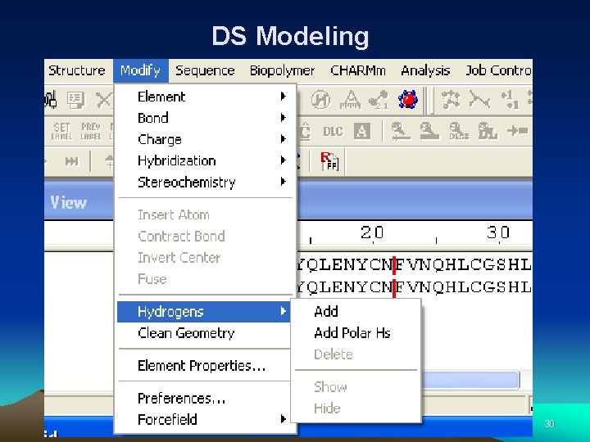Click the red R forcefield document icon
590x442 pixels.
click(329, 161)
